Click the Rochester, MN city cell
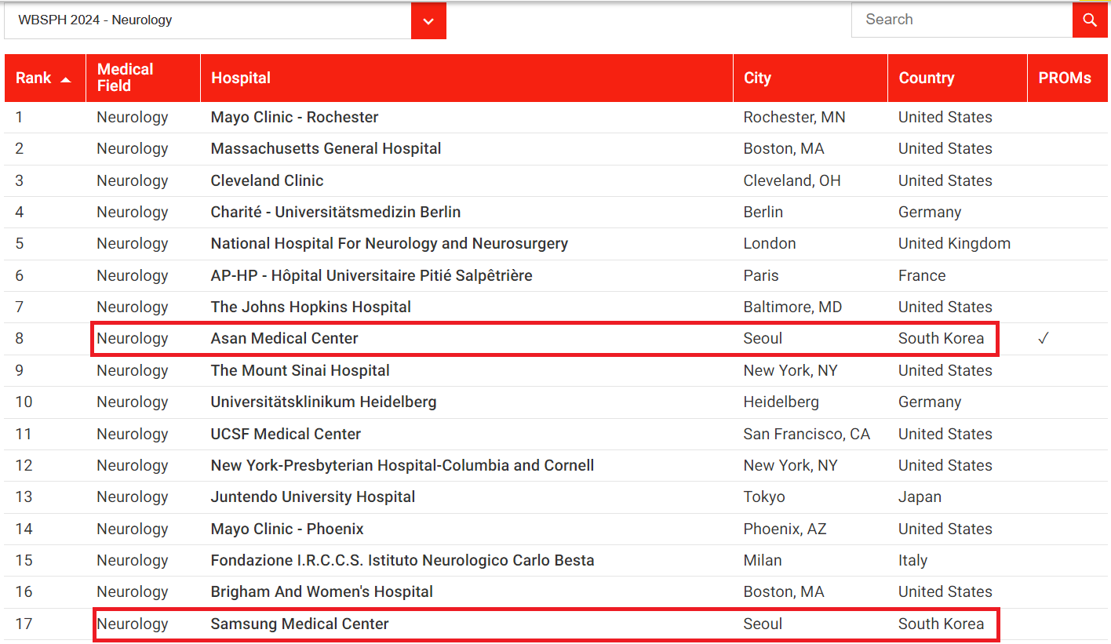The image size is (1111, 644). [x=794, y=117]
